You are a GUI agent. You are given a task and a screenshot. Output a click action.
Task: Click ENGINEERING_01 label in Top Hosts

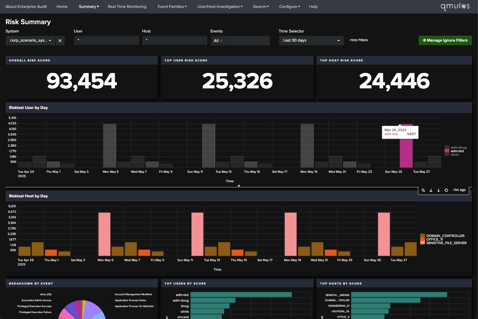click(x=338, y=306)
